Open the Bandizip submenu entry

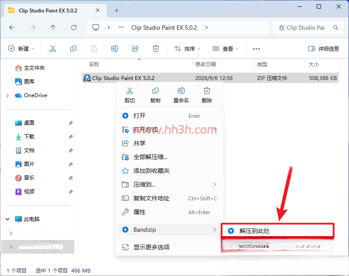pyautogui.click(x=170, y=230)
